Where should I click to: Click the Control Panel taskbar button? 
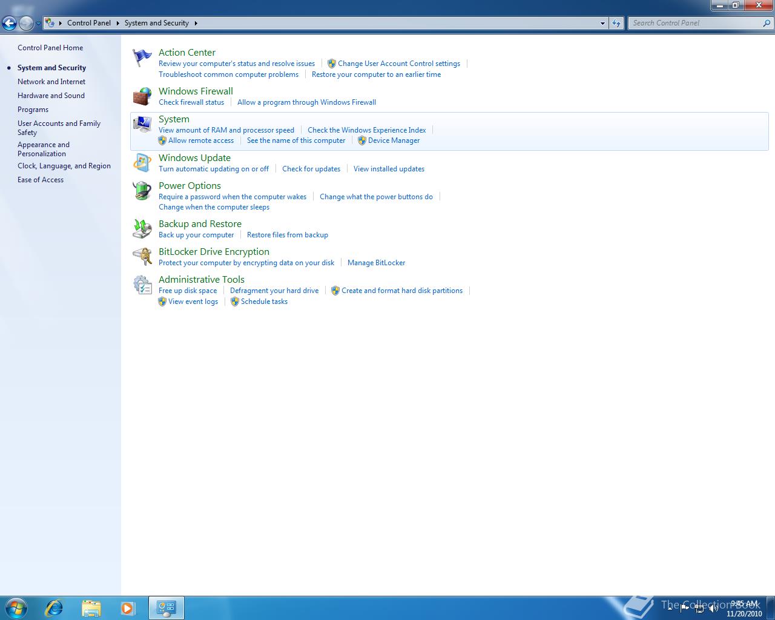(x=166, y=608)
